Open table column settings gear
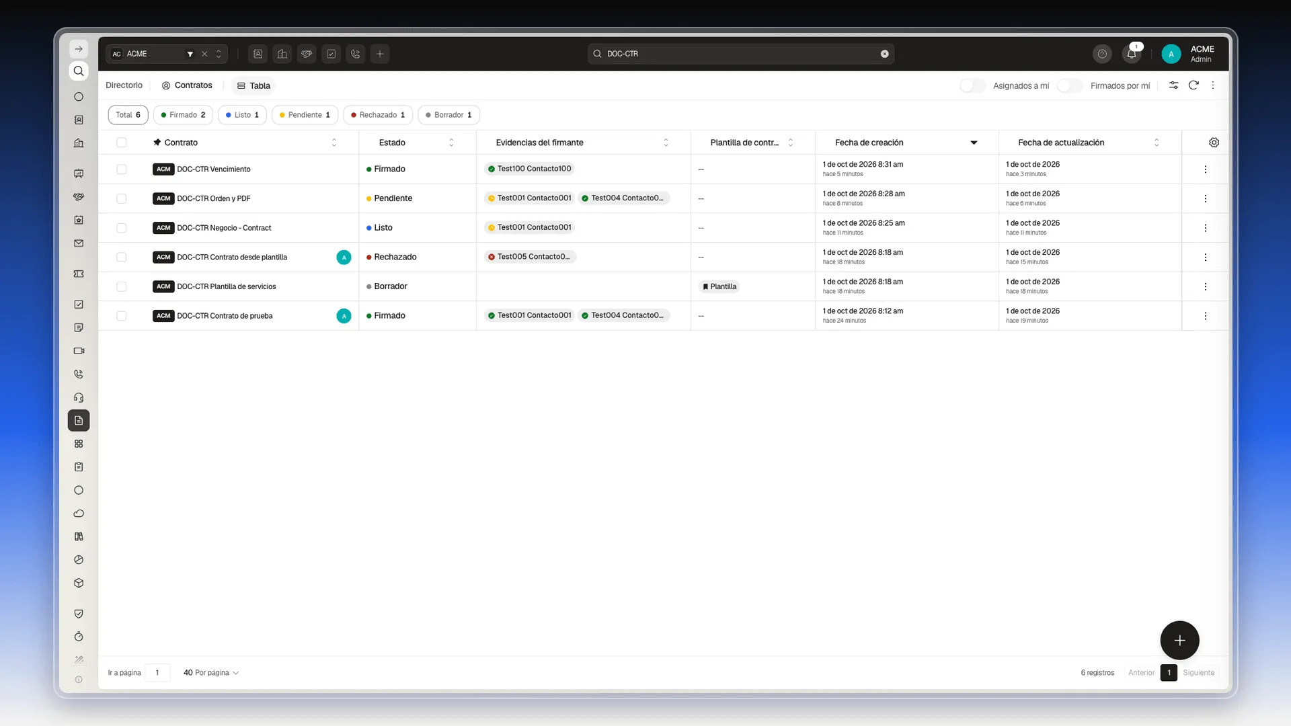 (x=1214, y=143)
